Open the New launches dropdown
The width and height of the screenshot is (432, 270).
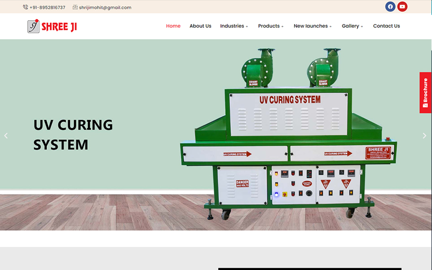[x=312, y=26]
